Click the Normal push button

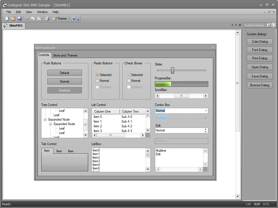click(x=64, y=82)
